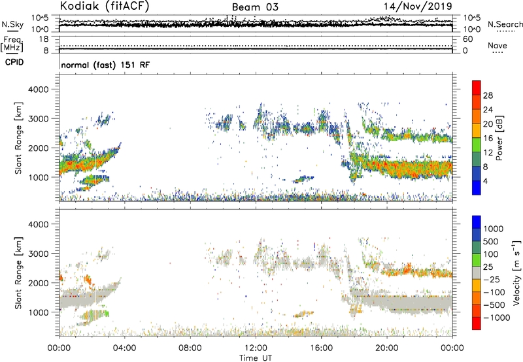Click 'normal (fast) 151 RF' text
The width and height of the screenshot is (523, 362).
[x=105, y=65]
